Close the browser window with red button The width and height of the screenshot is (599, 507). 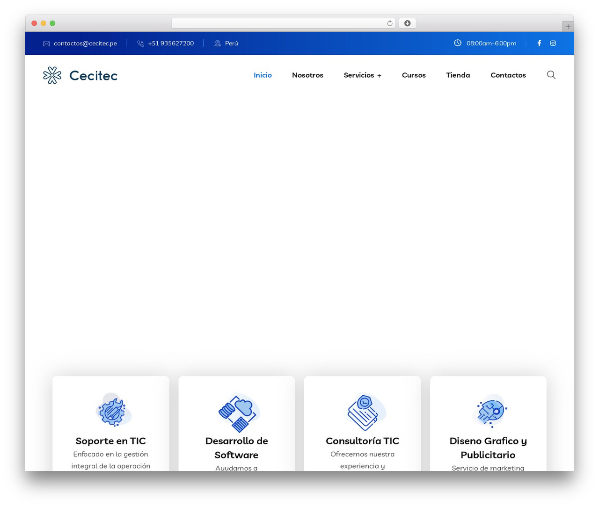tap(34, 23)
